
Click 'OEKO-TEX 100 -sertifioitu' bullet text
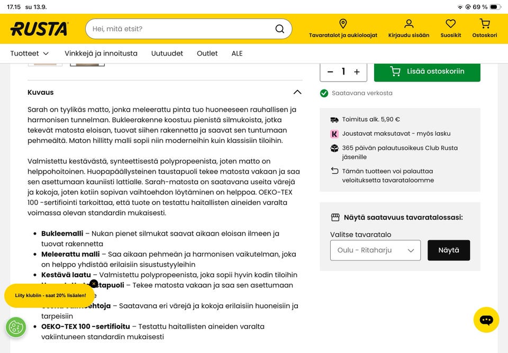[x=86, y=327]
